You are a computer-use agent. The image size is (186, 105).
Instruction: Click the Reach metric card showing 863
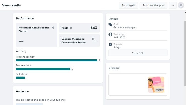pos(79,28)
